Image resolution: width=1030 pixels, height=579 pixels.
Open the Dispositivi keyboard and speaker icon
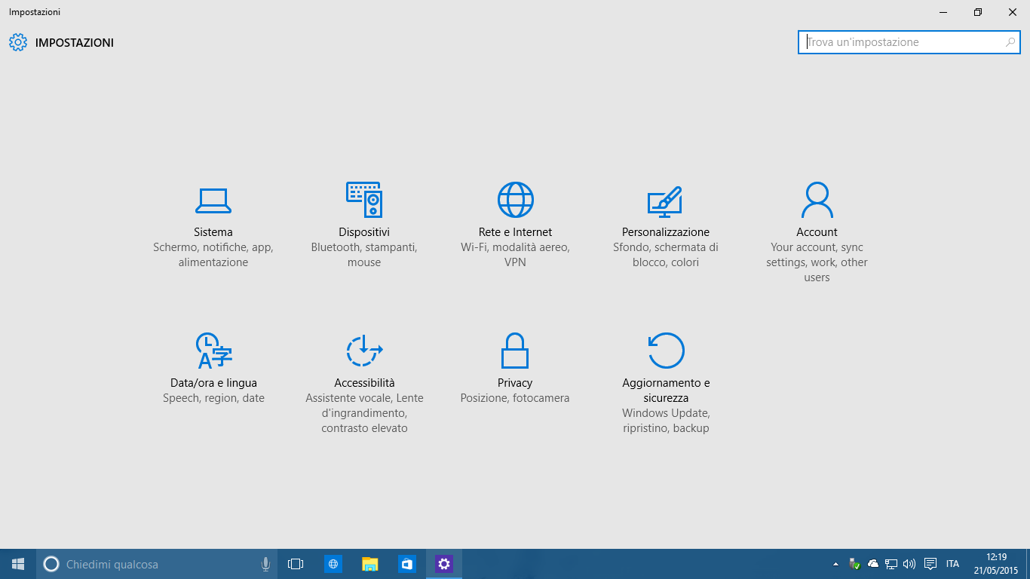pos(364,200)
